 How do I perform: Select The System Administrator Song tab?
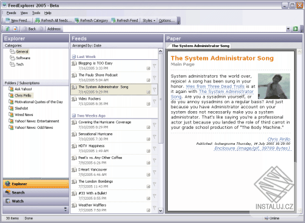[200, 46]
